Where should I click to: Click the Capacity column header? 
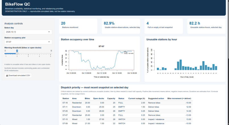coord(111,98)
